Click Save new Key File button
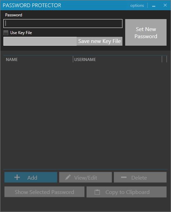Image resolution: width=171 pixels, height=212 pixels. pos(100,41)
